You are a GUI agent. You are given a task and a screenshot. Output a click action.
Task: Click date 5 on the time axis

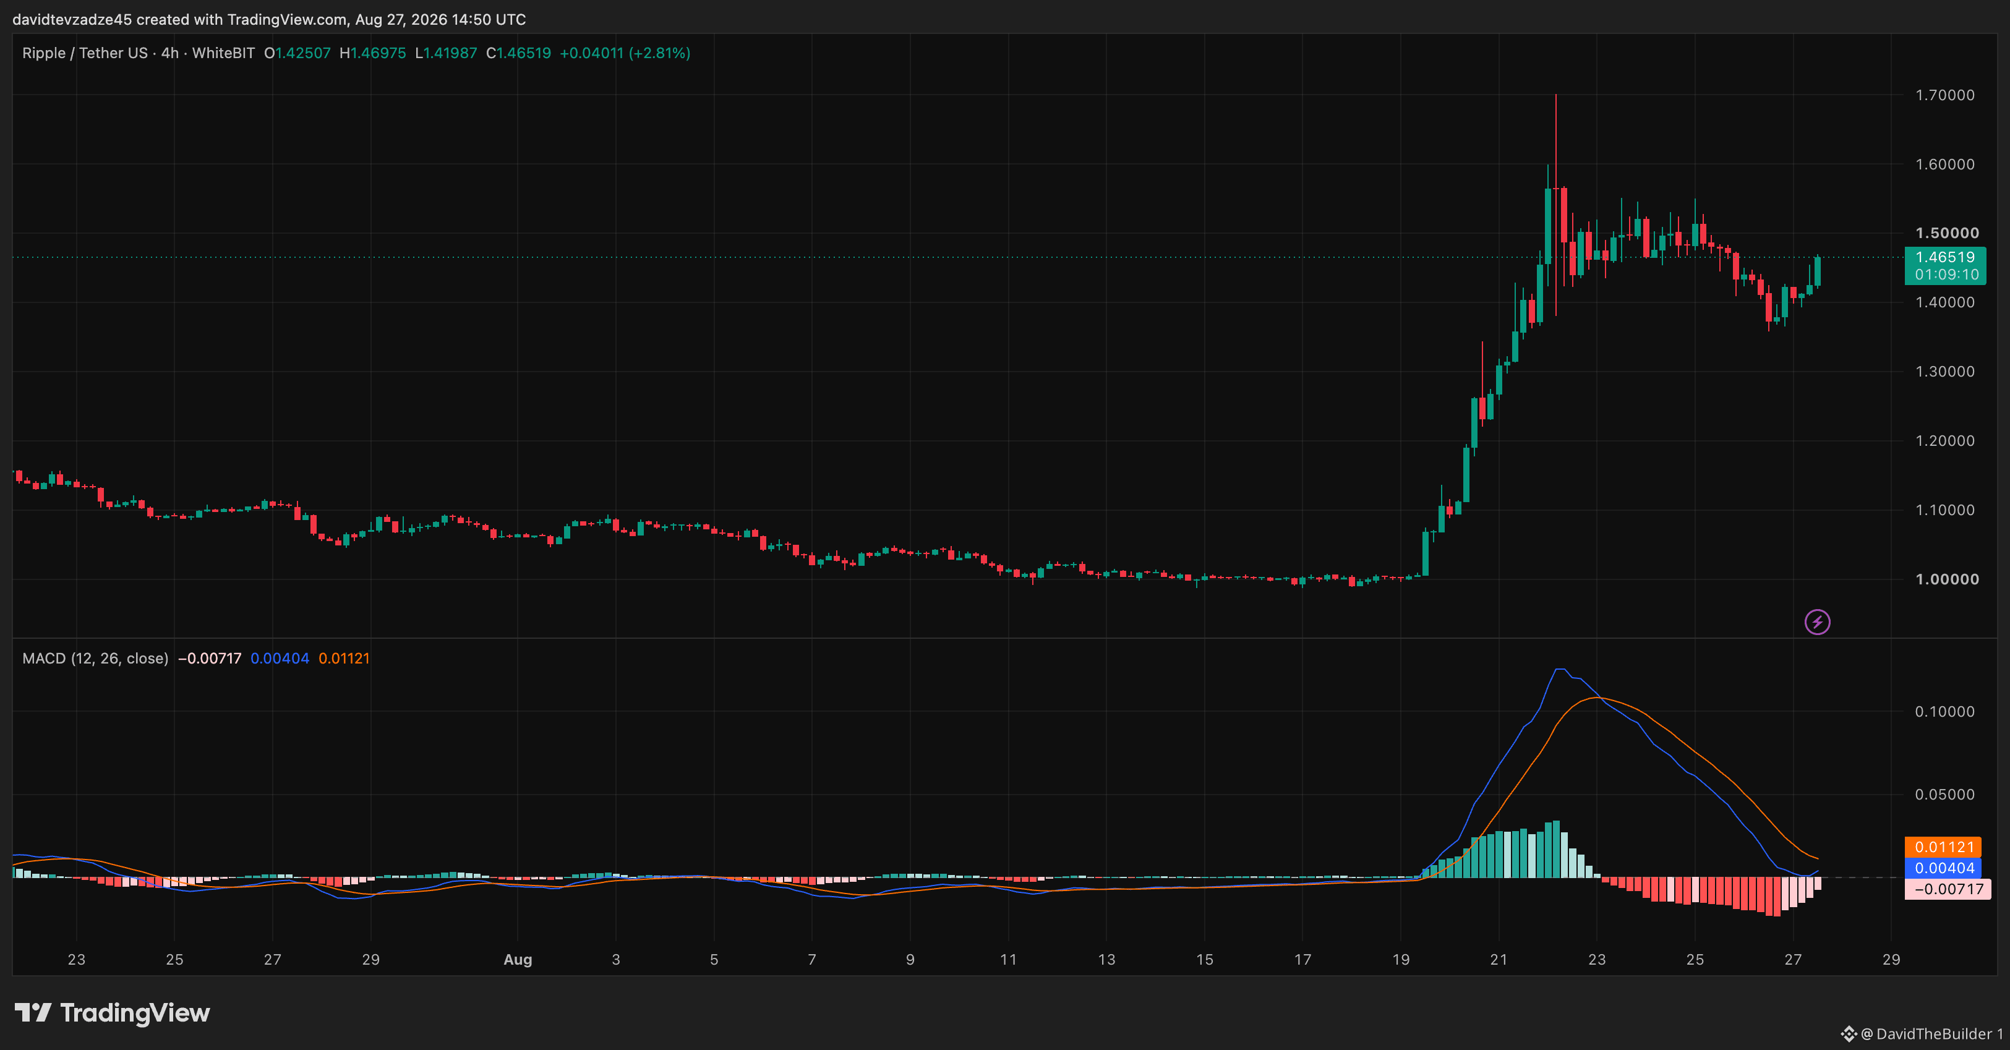pos(714,960)
